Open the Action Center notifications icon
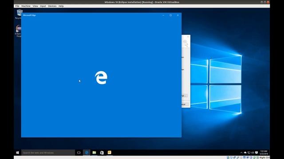The image size is (284, 159). point(256,152)
